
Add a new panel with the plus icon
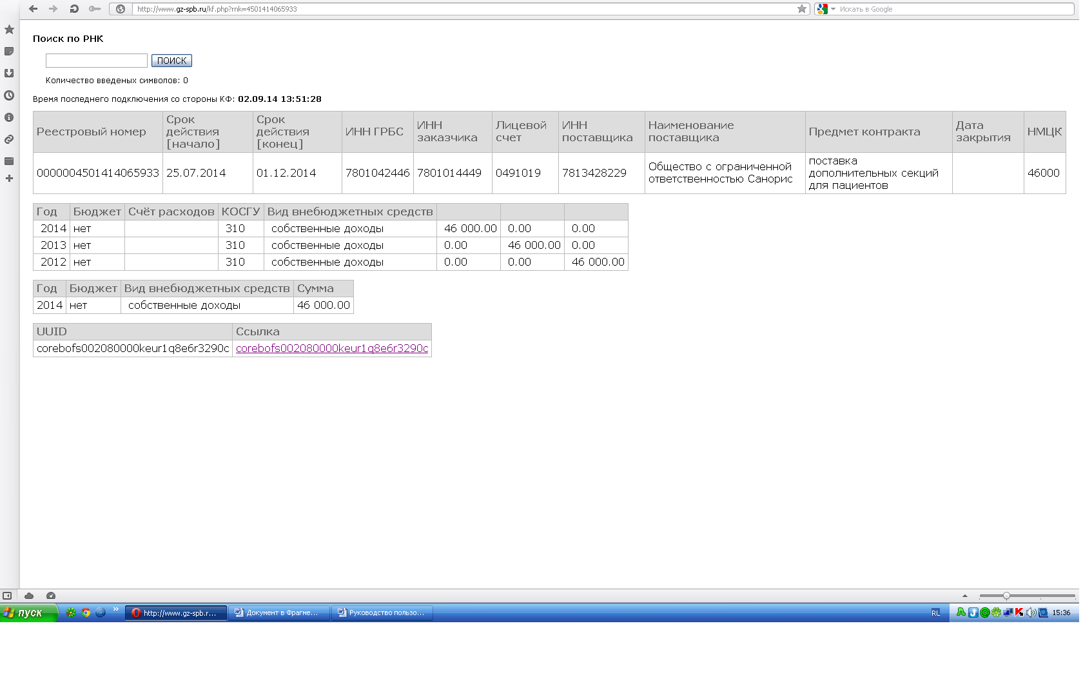click(x=9, y=179)
